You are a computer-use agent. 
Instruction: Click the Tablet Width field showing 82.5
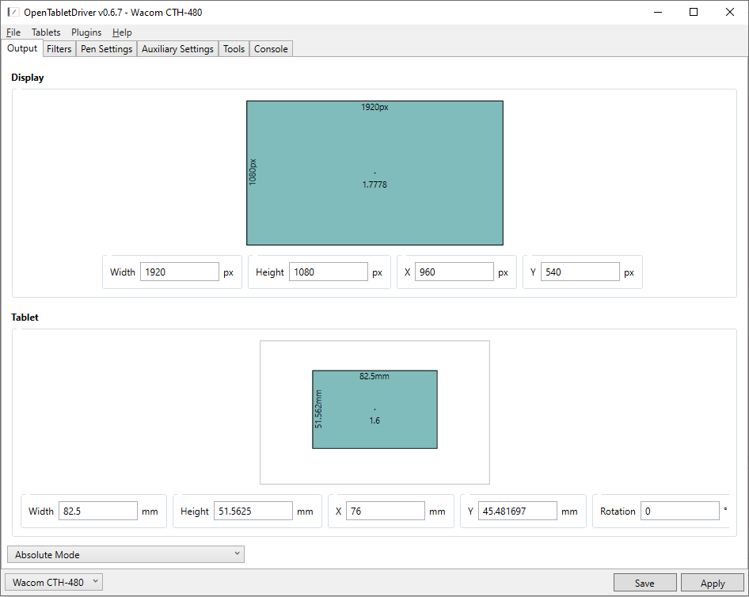click(98, 511)
